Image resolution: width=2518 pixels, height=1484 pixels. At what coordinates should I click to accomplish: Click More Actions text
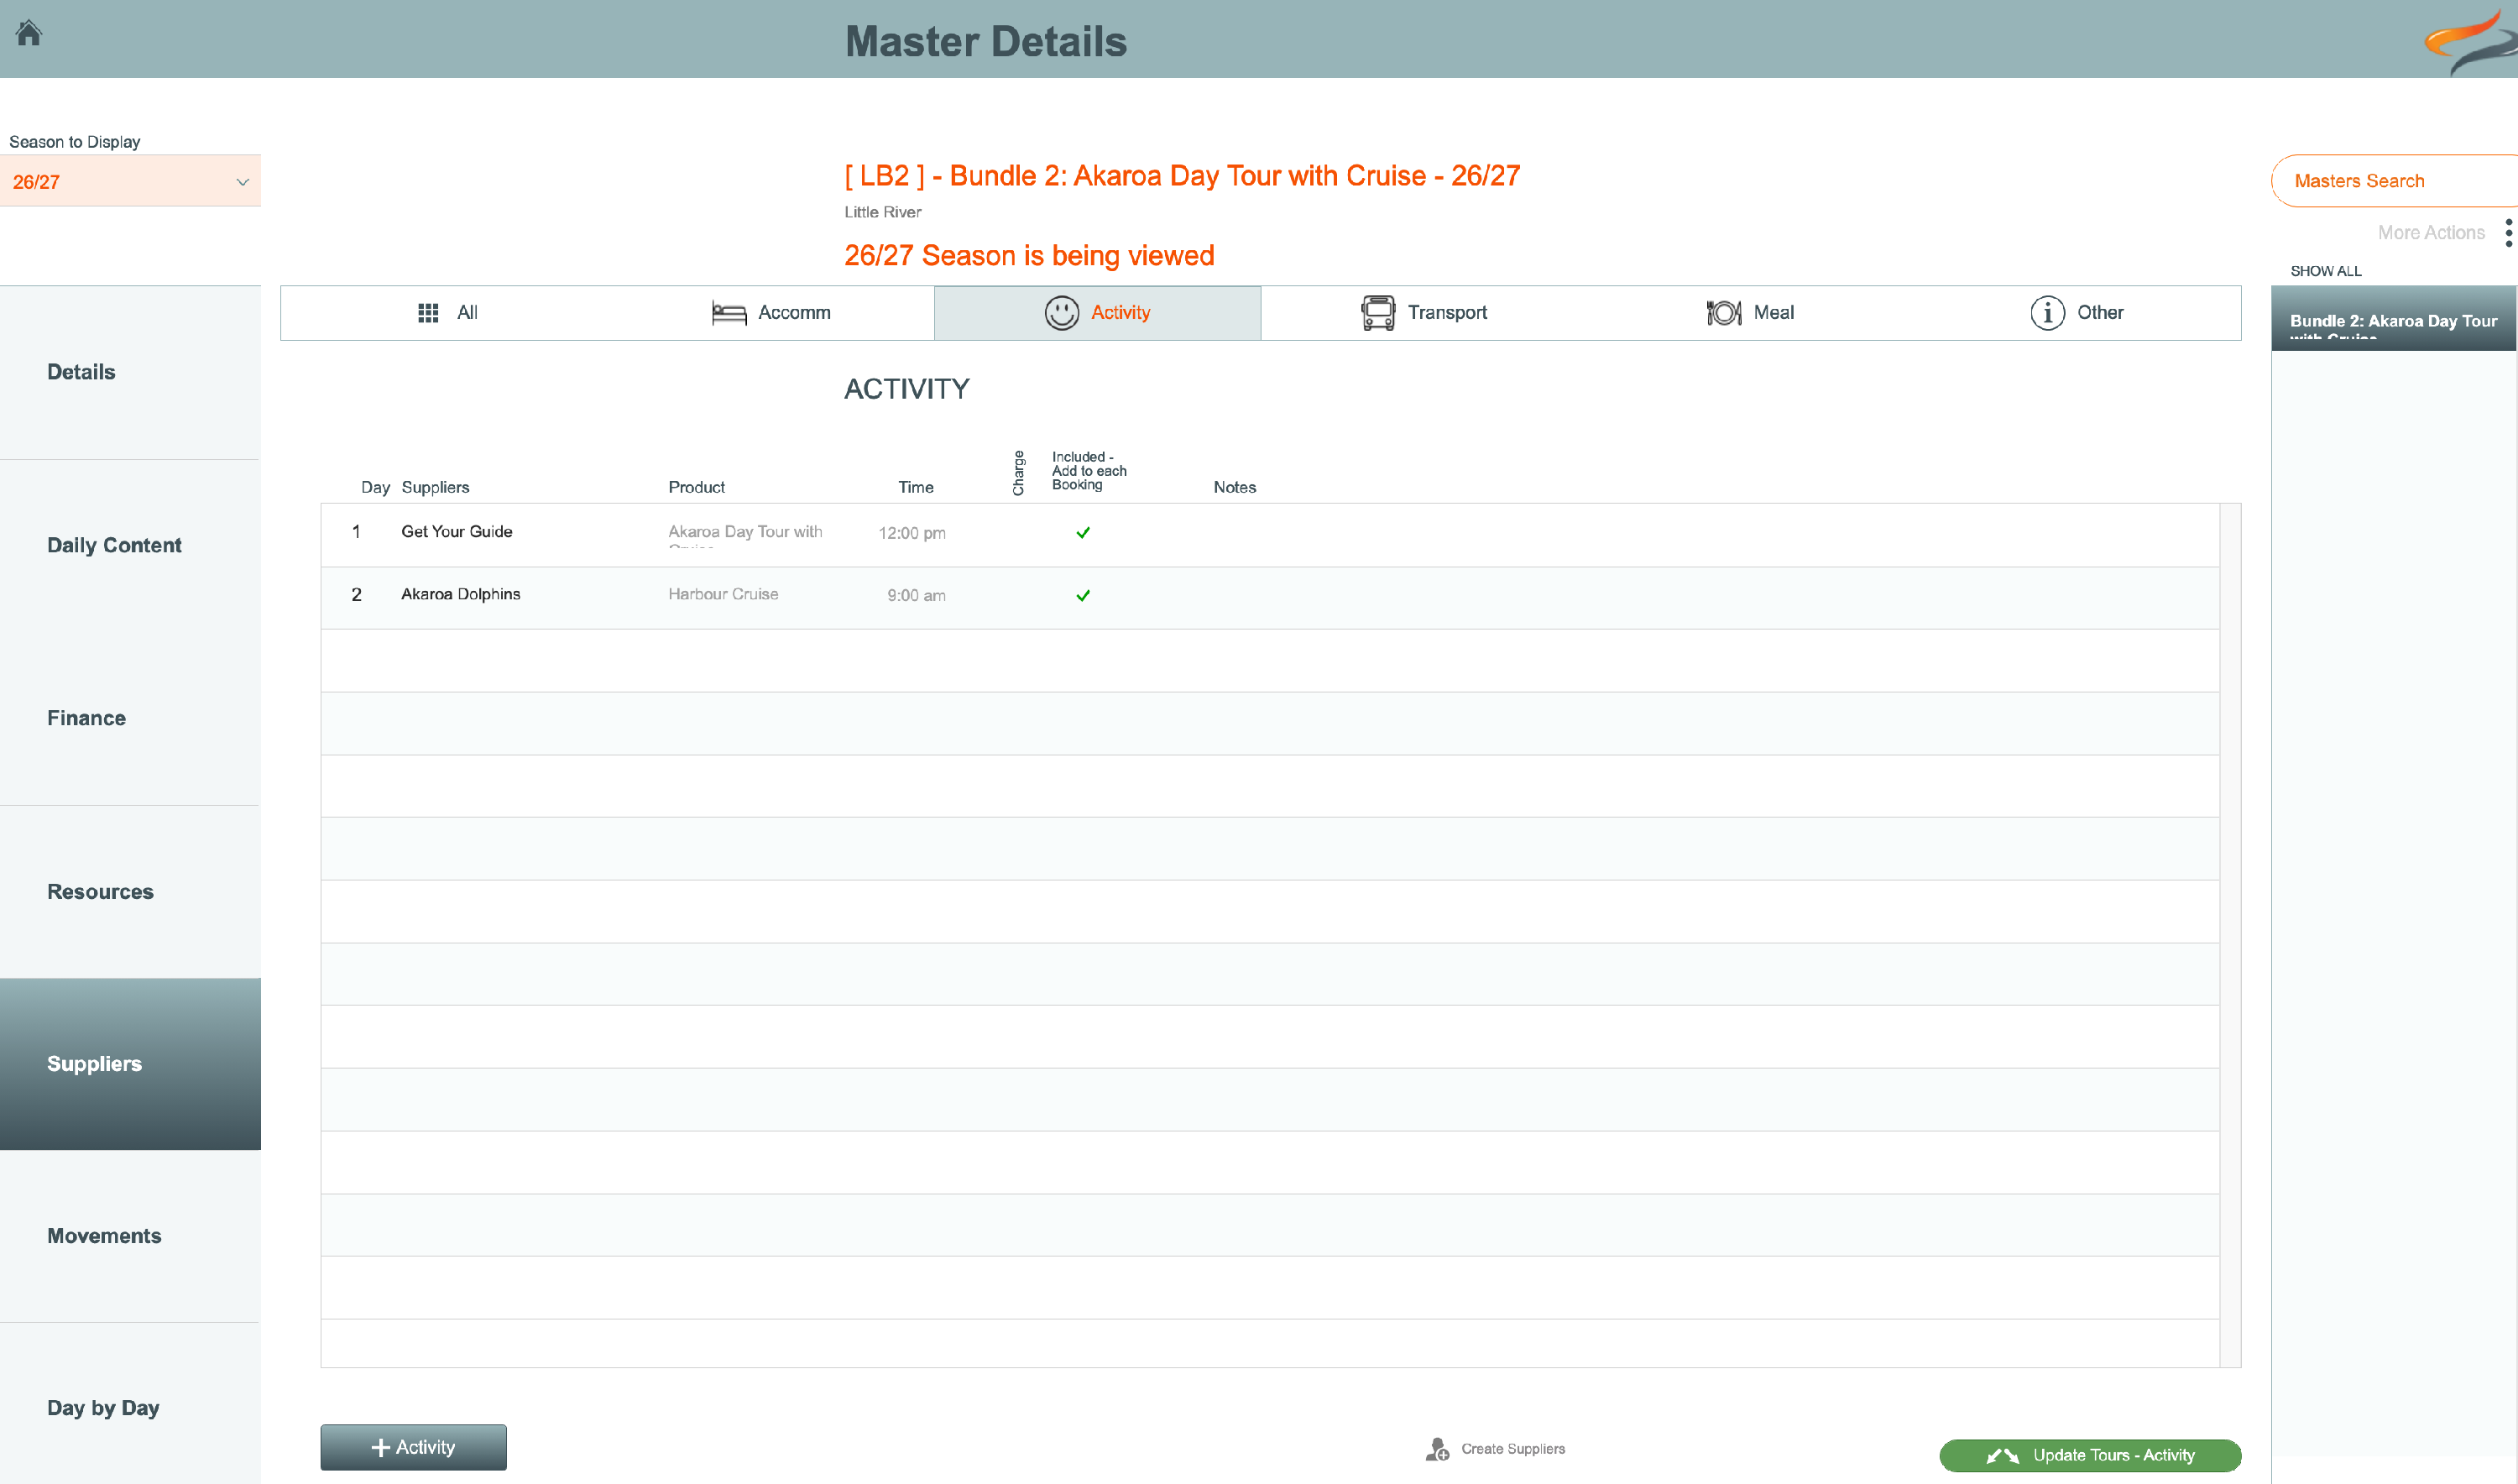click(2431, 232)
